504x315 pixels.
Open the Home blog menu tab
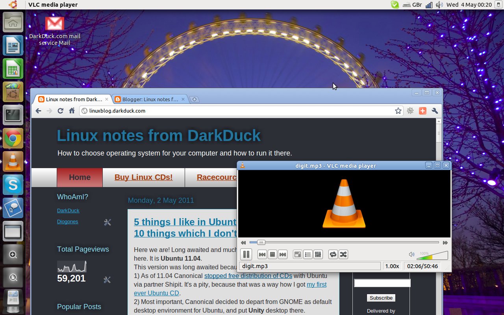click(x=80, y=177)
